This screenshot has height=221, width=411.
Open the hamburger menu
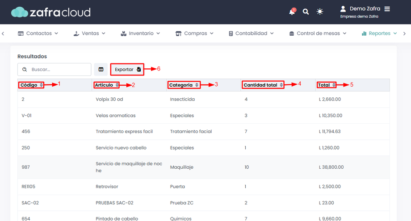387,9
